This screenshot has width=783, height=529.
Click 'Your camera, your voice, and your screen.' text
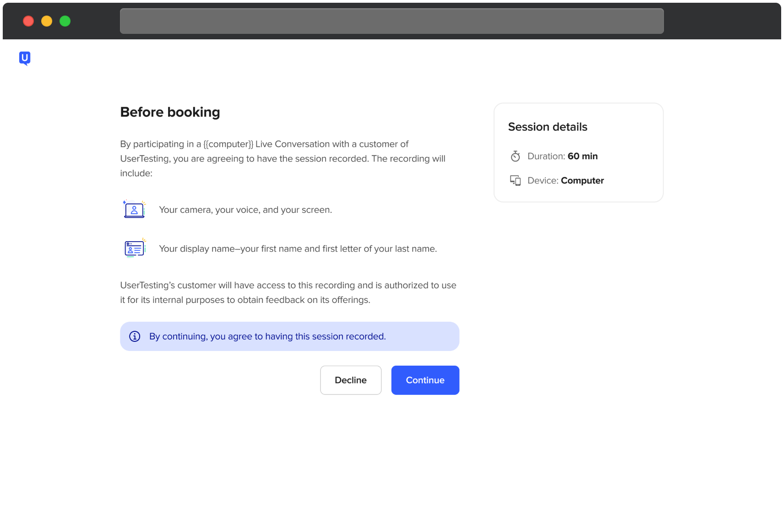tap(245, 210)
